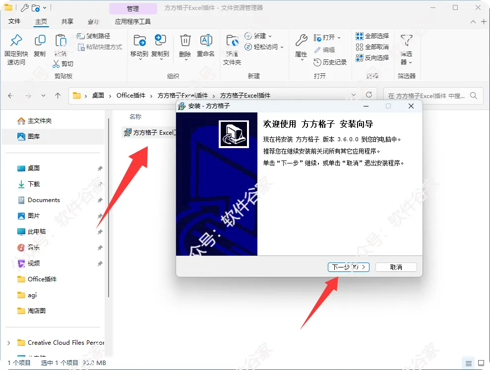
Task: Open the Copy To folder icon
Action: (x=160, y=40)
